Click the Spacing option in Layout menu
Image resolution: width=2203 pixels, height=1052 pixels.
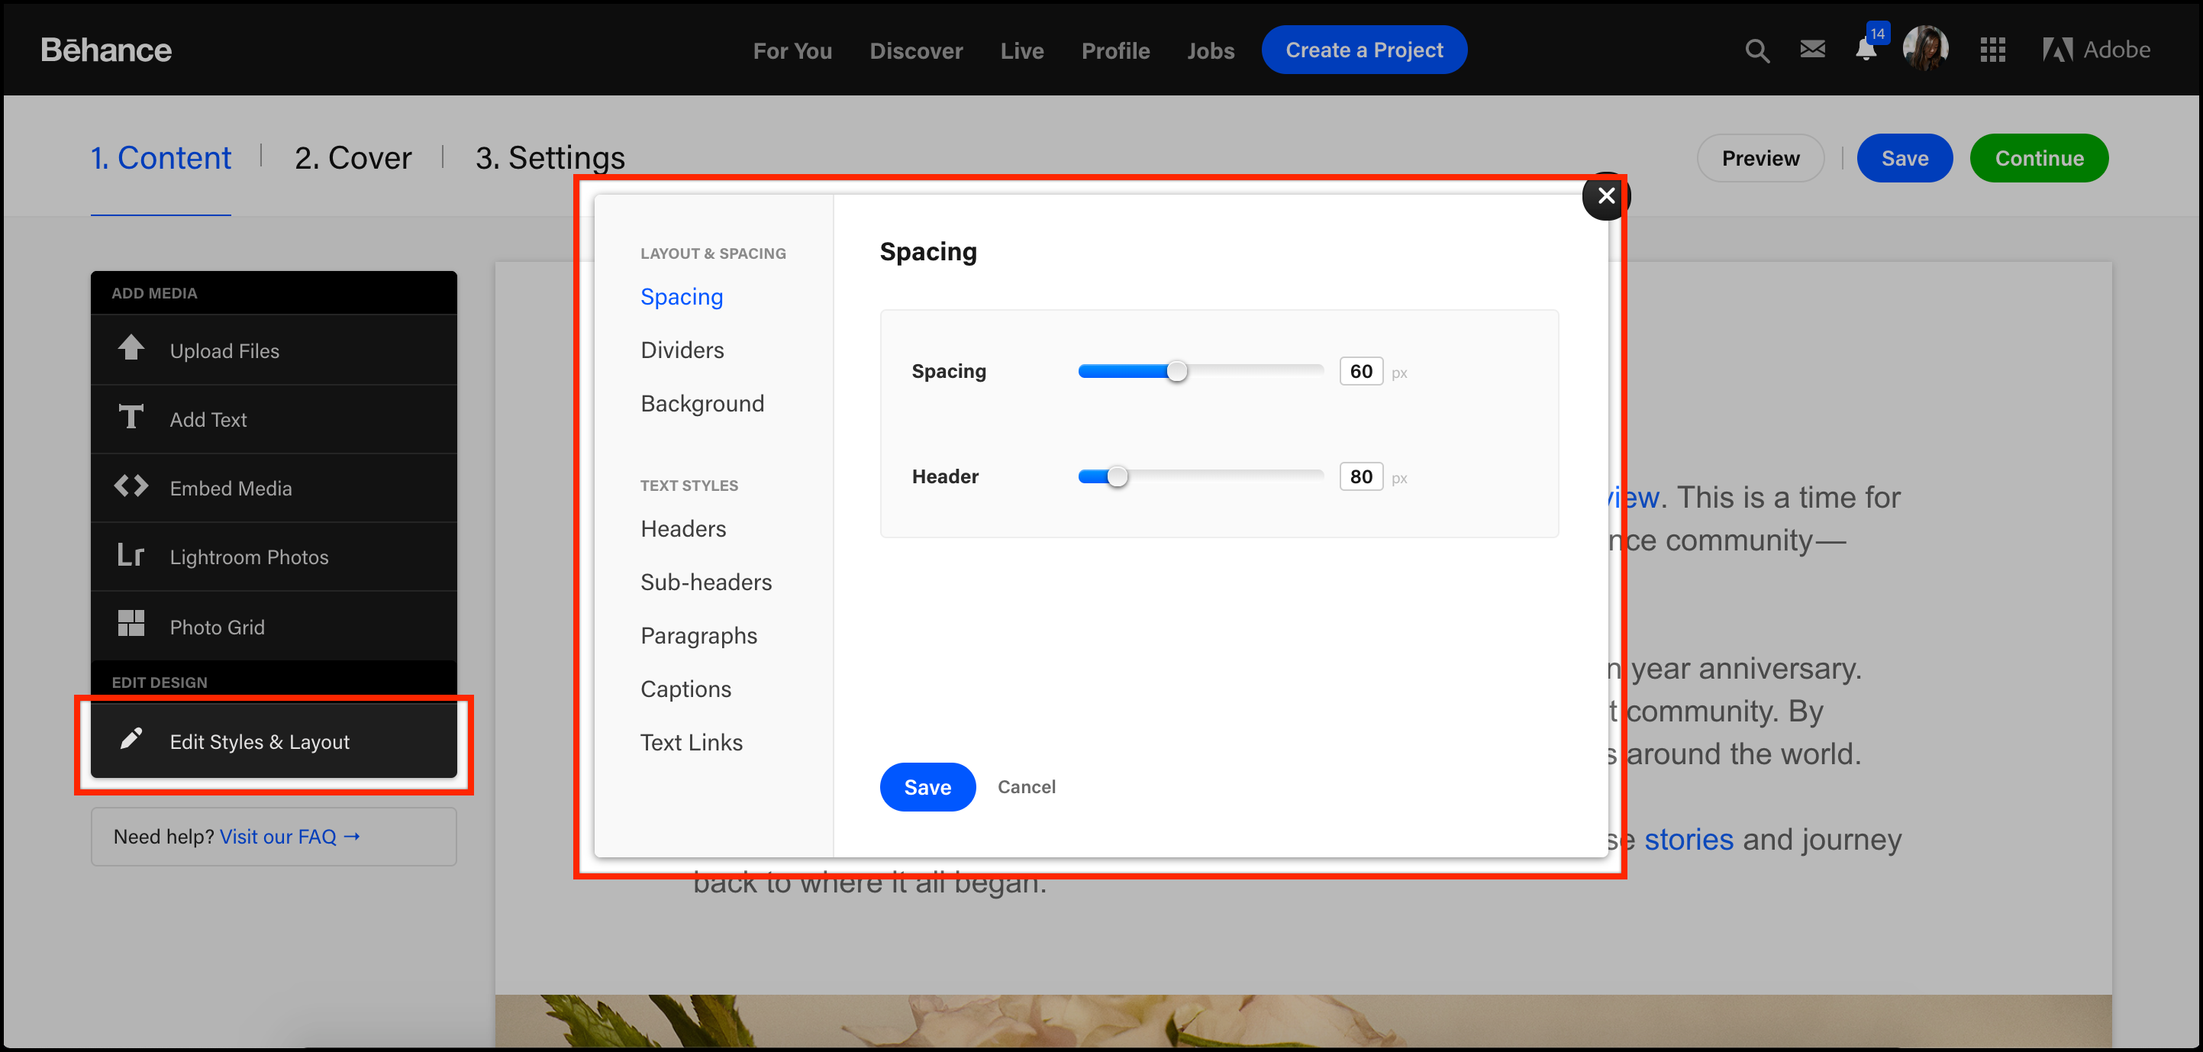(682, 295)
